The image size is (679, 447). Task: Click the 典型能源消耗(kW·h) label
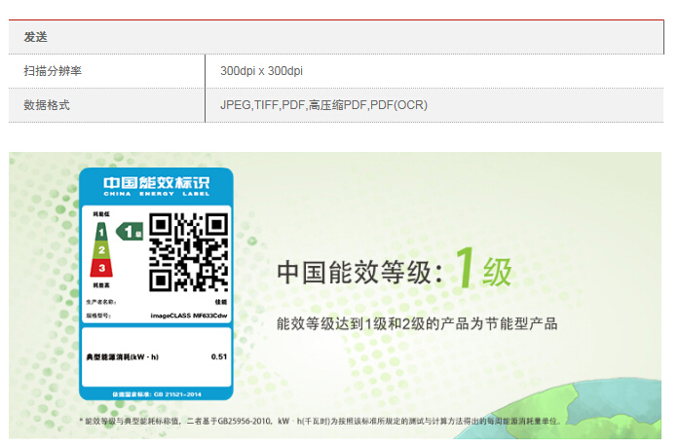coord(123,357)
